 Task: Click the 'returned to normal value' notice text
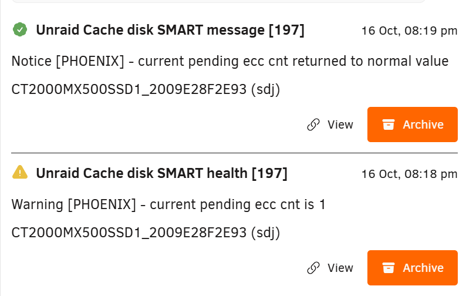click(x=370, y=61)
